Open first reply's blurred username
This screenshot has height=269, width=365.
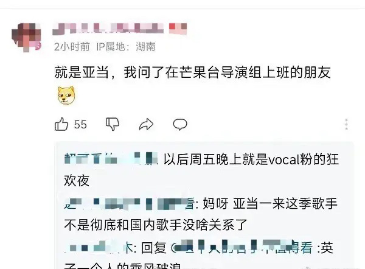click(111, 159)
